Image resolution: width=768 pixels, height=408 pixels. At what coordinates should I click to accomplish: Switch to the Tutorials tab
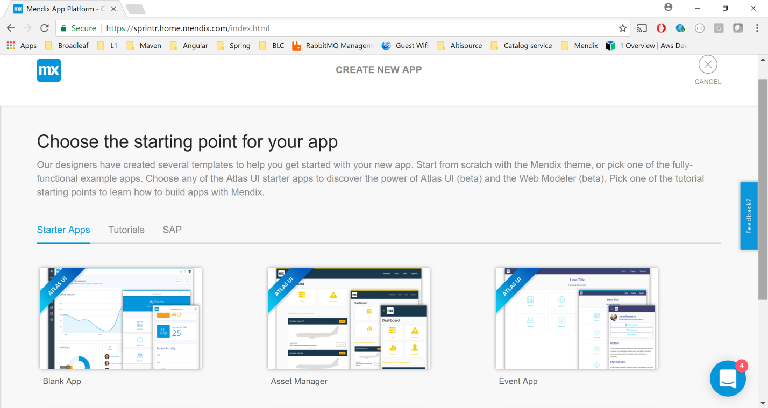[x=126, y=230]
